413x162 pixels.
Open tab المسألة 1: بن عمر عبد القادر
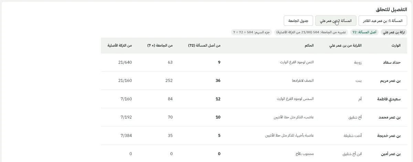coord(383,21)
